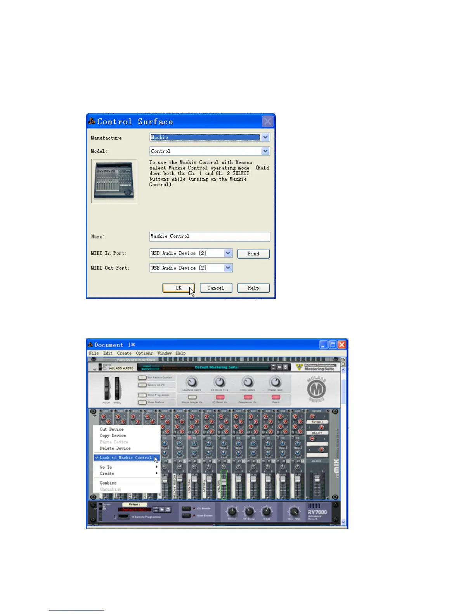Toggle the Show Devices button

pyautogui.click(x=142, y=402)
